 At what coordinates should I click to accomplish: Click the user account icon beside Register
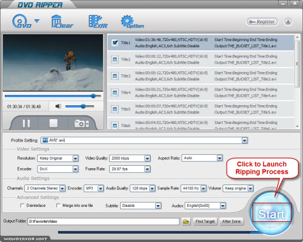[x=288, y=22]
